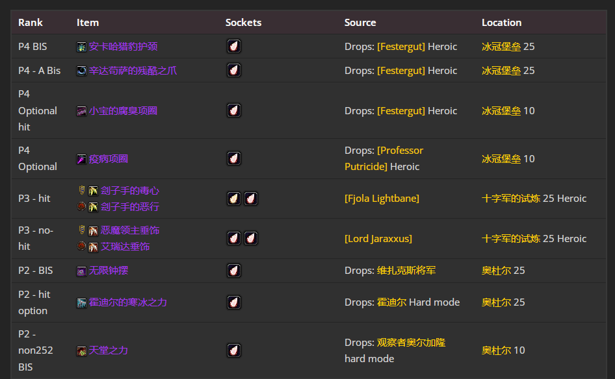
Task: Click the gem socket icon next to 无限钟摆
Action: pyautogui.click(x=233, y=270)
